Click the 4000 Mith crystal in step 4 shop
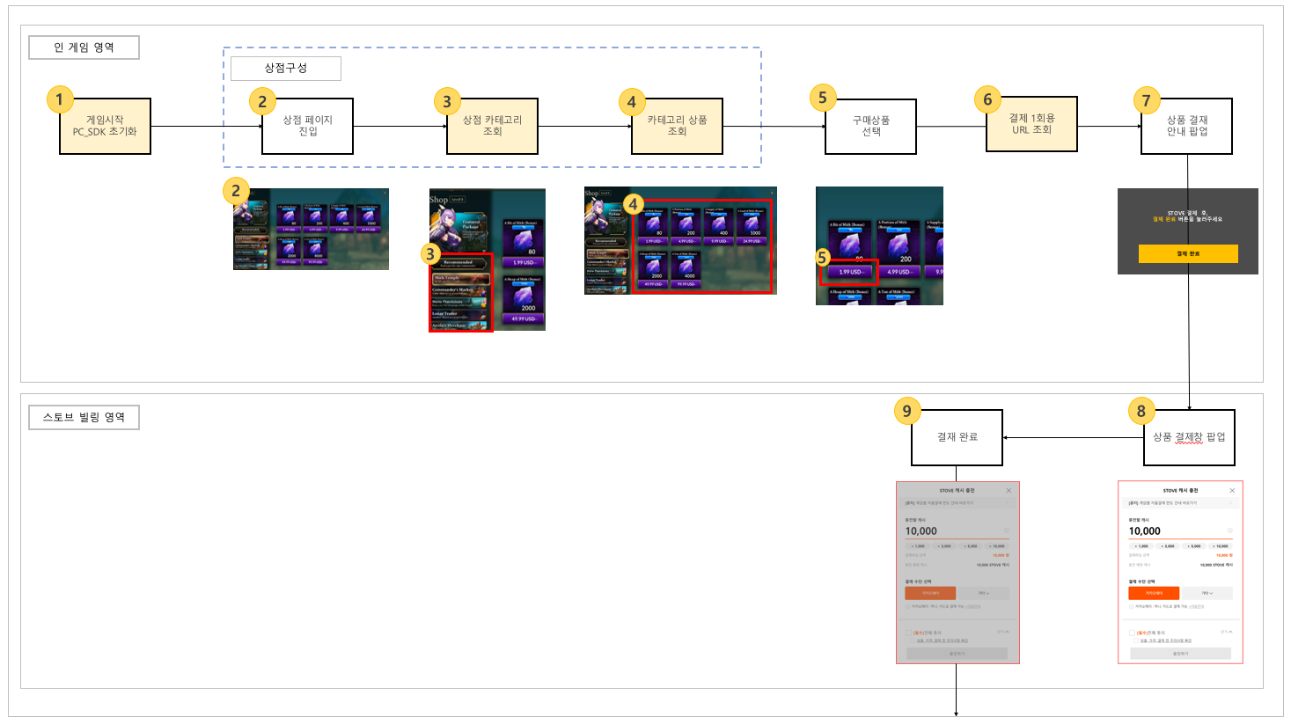 [686, 268]
